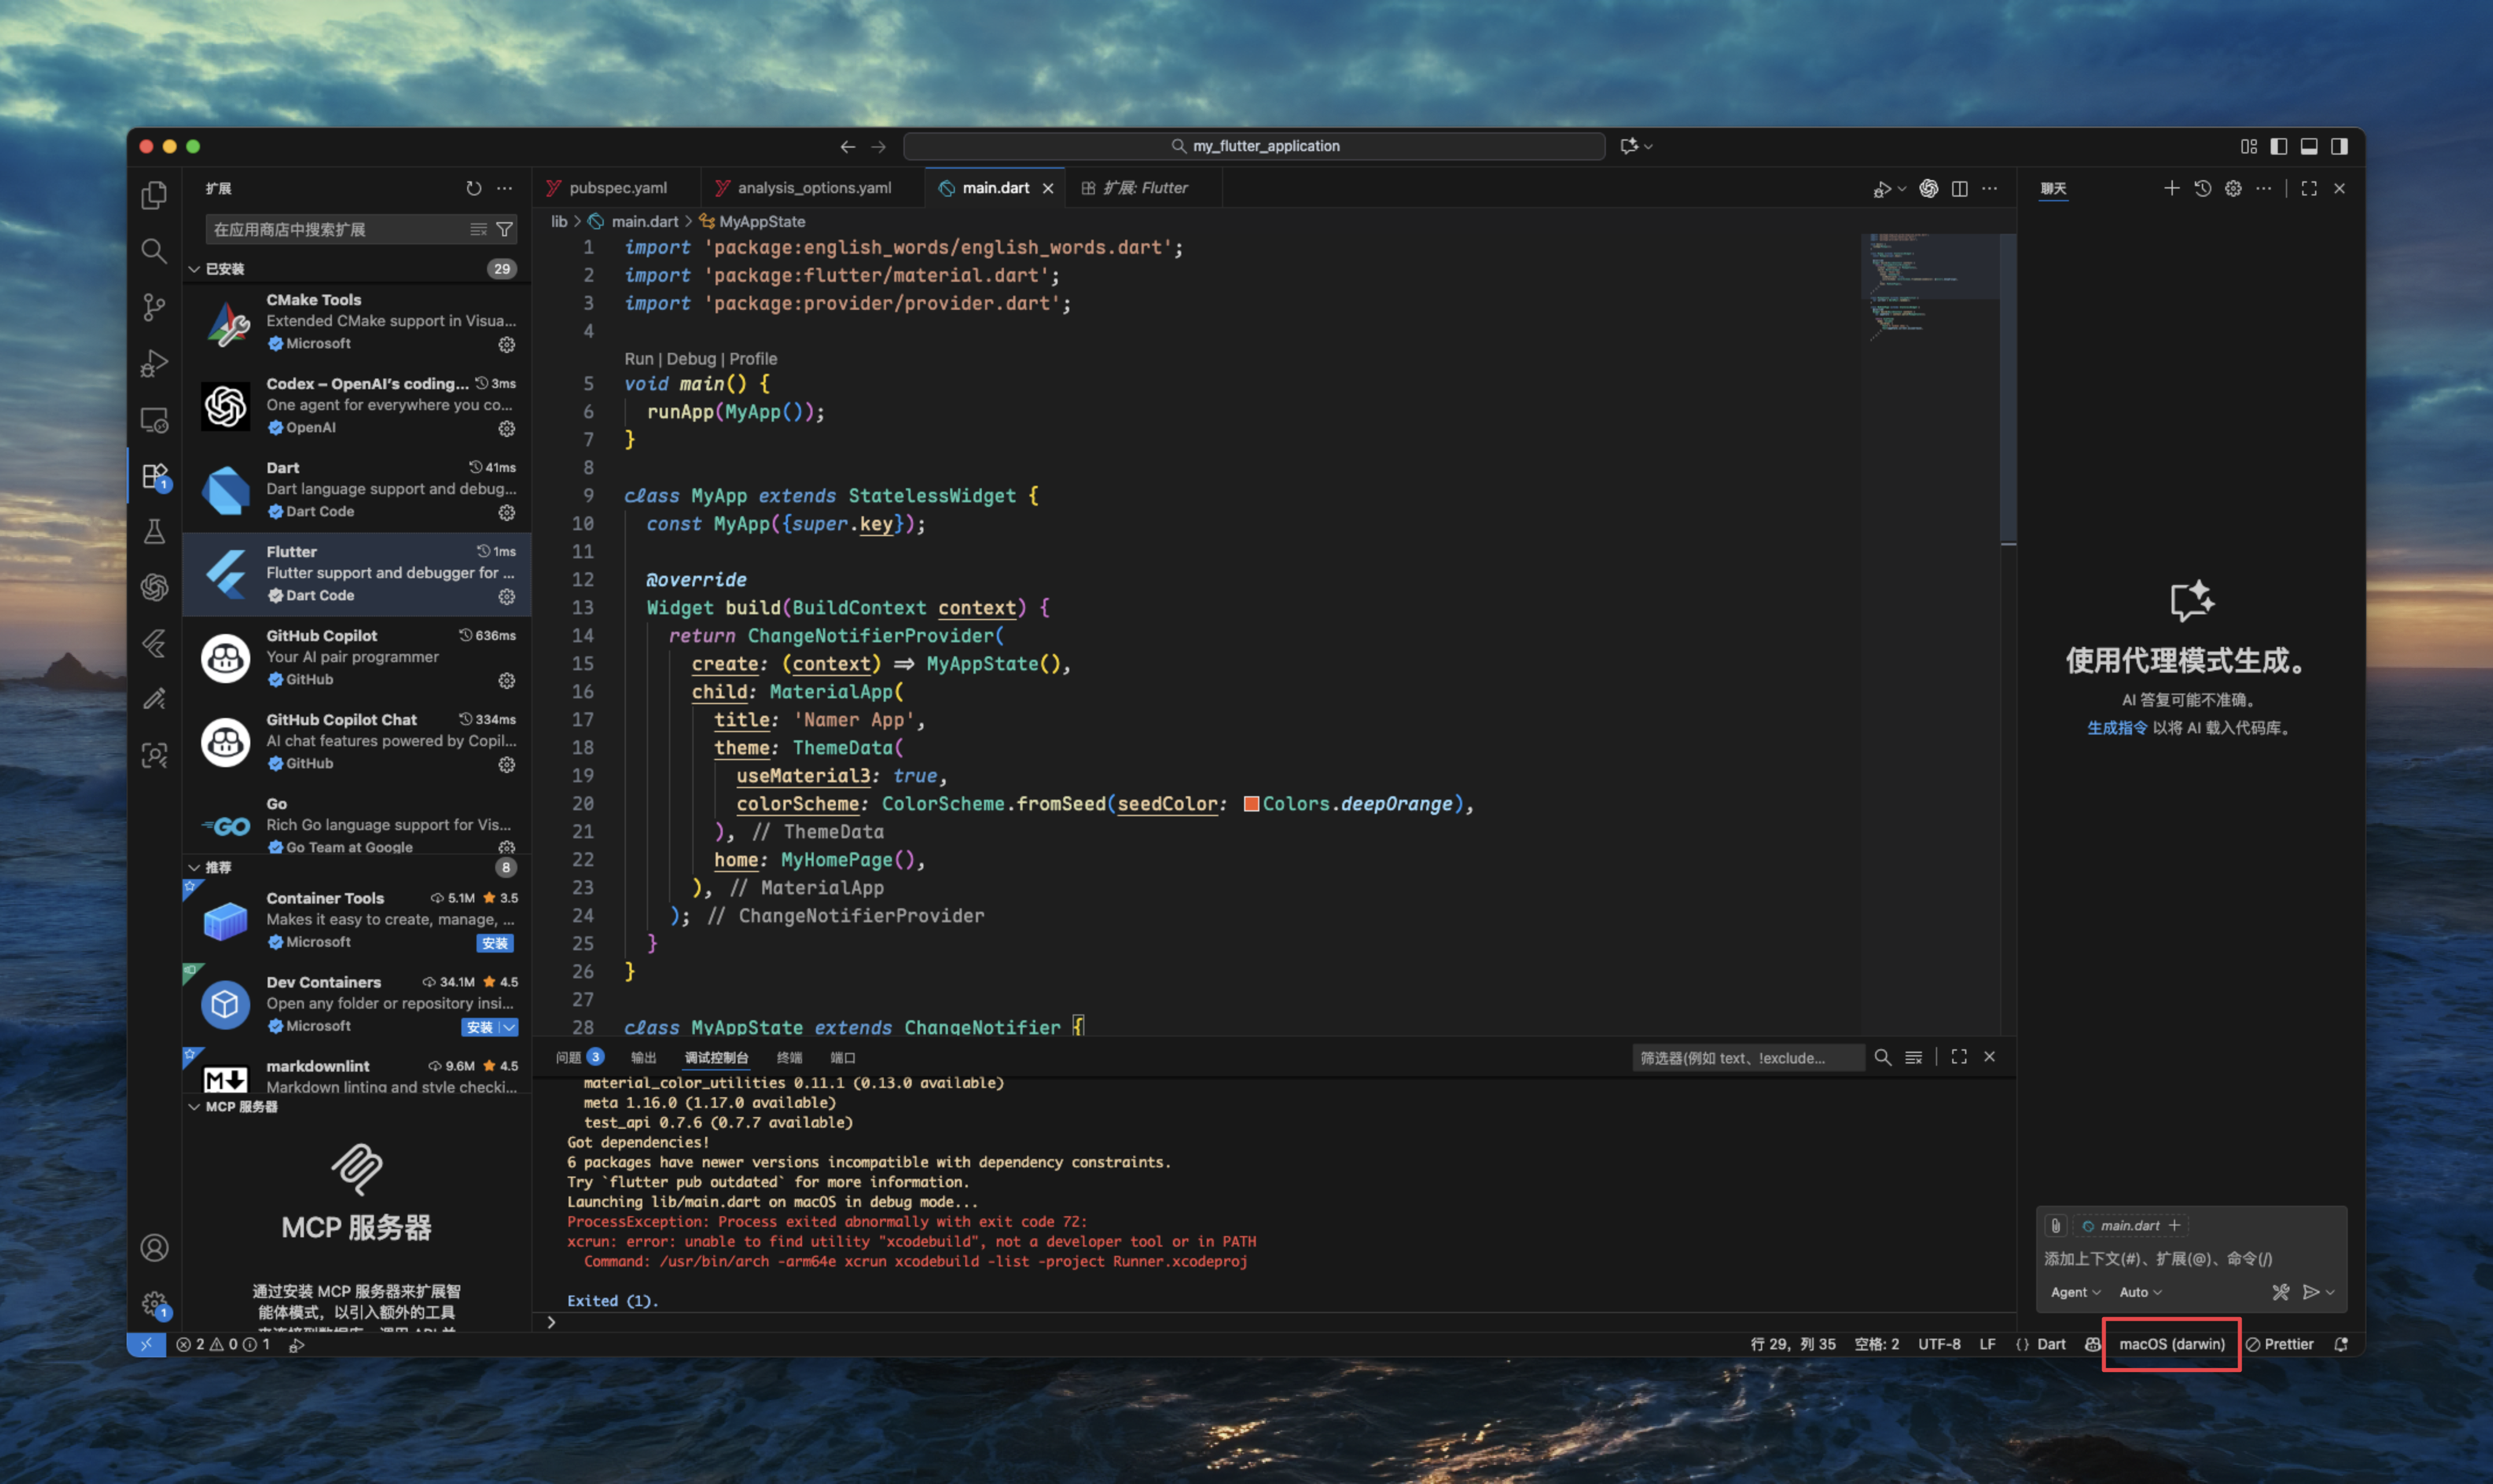Switch to the pubspec.yaml tab
Viewport: 2493px width, 1484px height.
pos(617,188)
